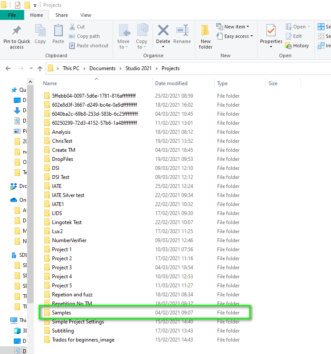Open the Easy access dropdown

coord(235,36)
